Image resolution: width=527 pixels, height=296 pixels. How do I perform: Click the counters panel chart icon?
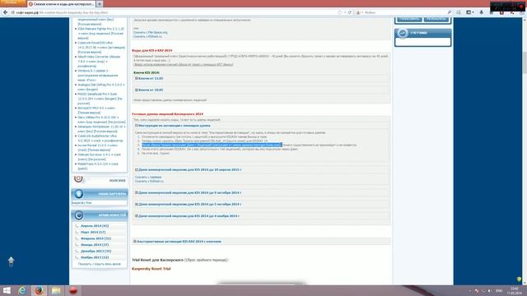403,33
